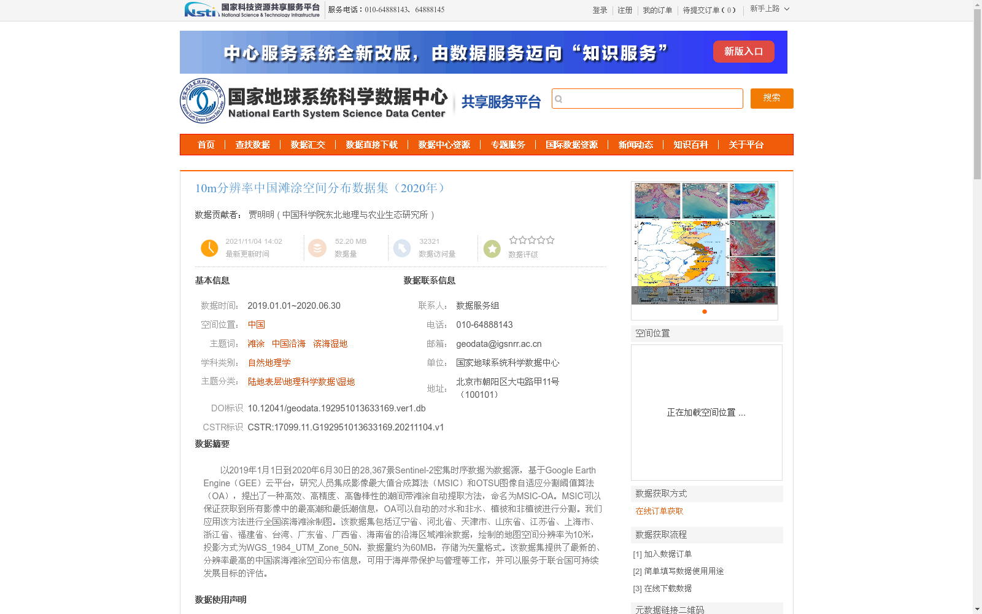
Task: Click the 滩涂 keyword link
Action: point(256,344)
